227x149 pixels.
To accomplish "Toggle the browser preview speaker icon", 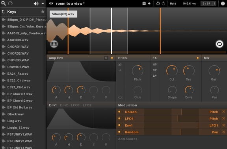I will (36, 3).
